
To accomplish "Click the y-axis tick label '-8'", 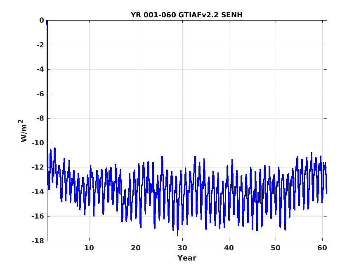I will [x=40, y=119].
